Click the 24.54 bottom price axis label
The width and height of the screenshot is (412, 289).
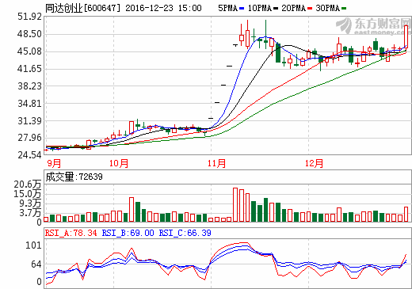29,155
